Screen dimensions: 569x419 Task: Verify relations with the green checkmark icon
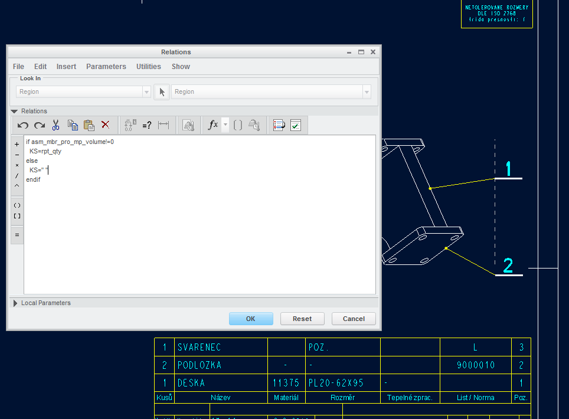(x=296, y=126)
